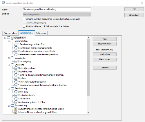Confirm with the OK button
The width and height of the screenshot is (145, 122).
pyautogui.click(x=134, y=9)
